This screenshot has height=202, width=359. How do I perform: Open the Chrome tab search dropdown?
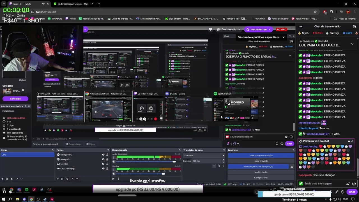pyautogui.click(x=4, y=4)
